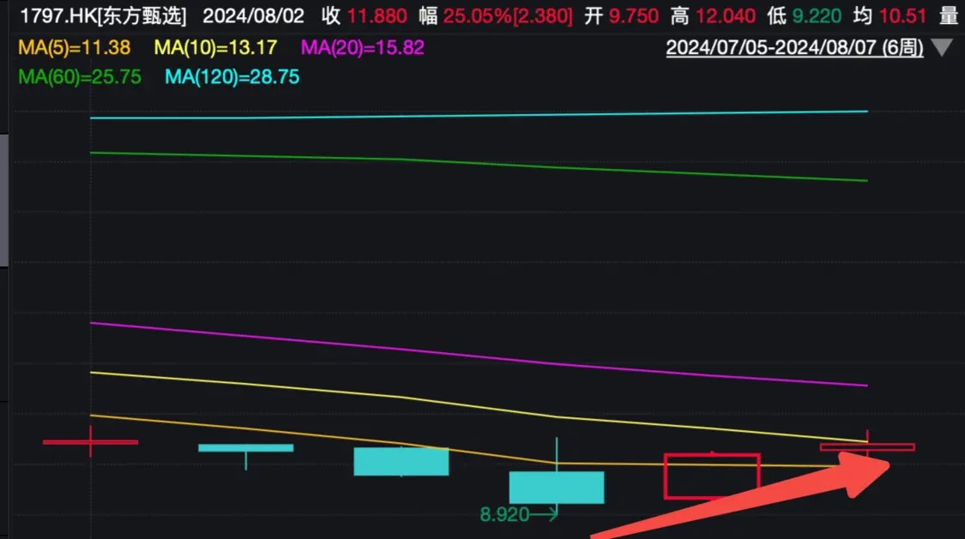Viewport: 965px width, 539px height.
Task: Click the first red cross candlestick
Action: (90, 441)
